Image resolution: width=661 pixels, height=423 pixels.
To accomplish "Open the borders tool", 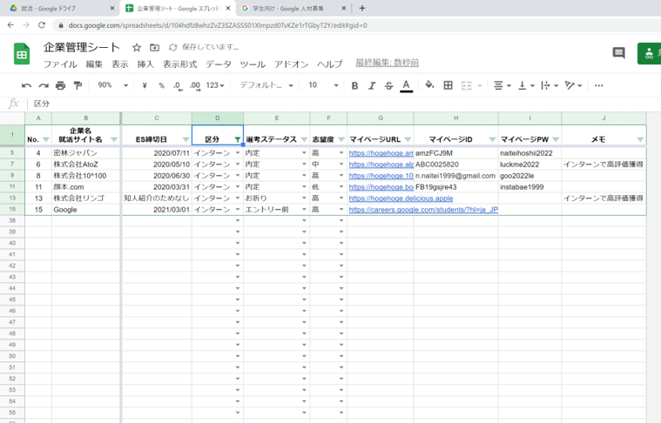I will pos(449,85).
